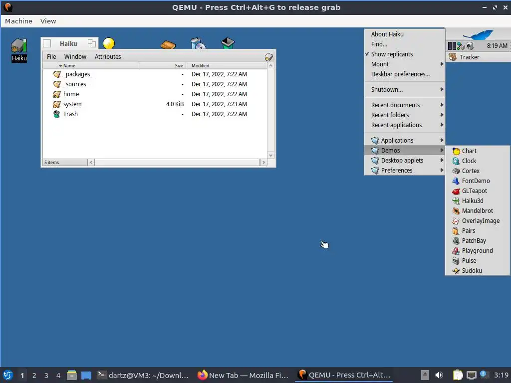
Task: Select the home folder icon
Action: tap(57, 94)
